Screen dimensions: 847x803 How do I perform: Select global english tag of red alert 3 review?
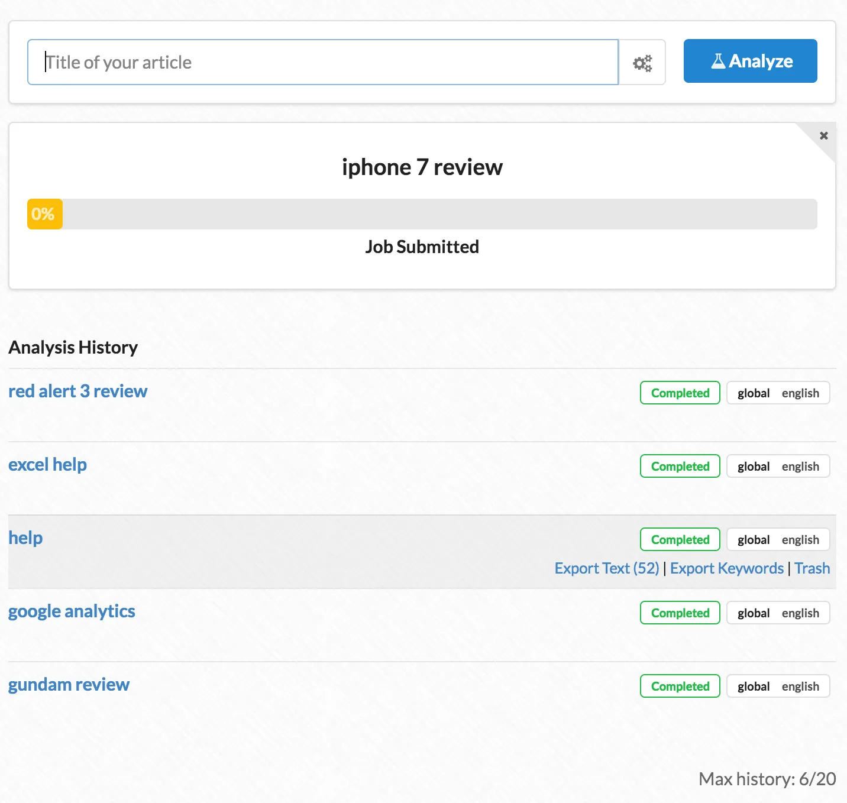pos(778,393)
